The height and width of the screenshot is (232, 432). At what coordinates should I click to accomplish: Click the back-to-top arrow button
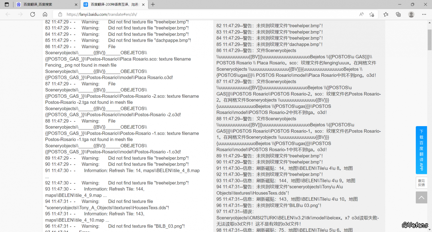point(421,197)
